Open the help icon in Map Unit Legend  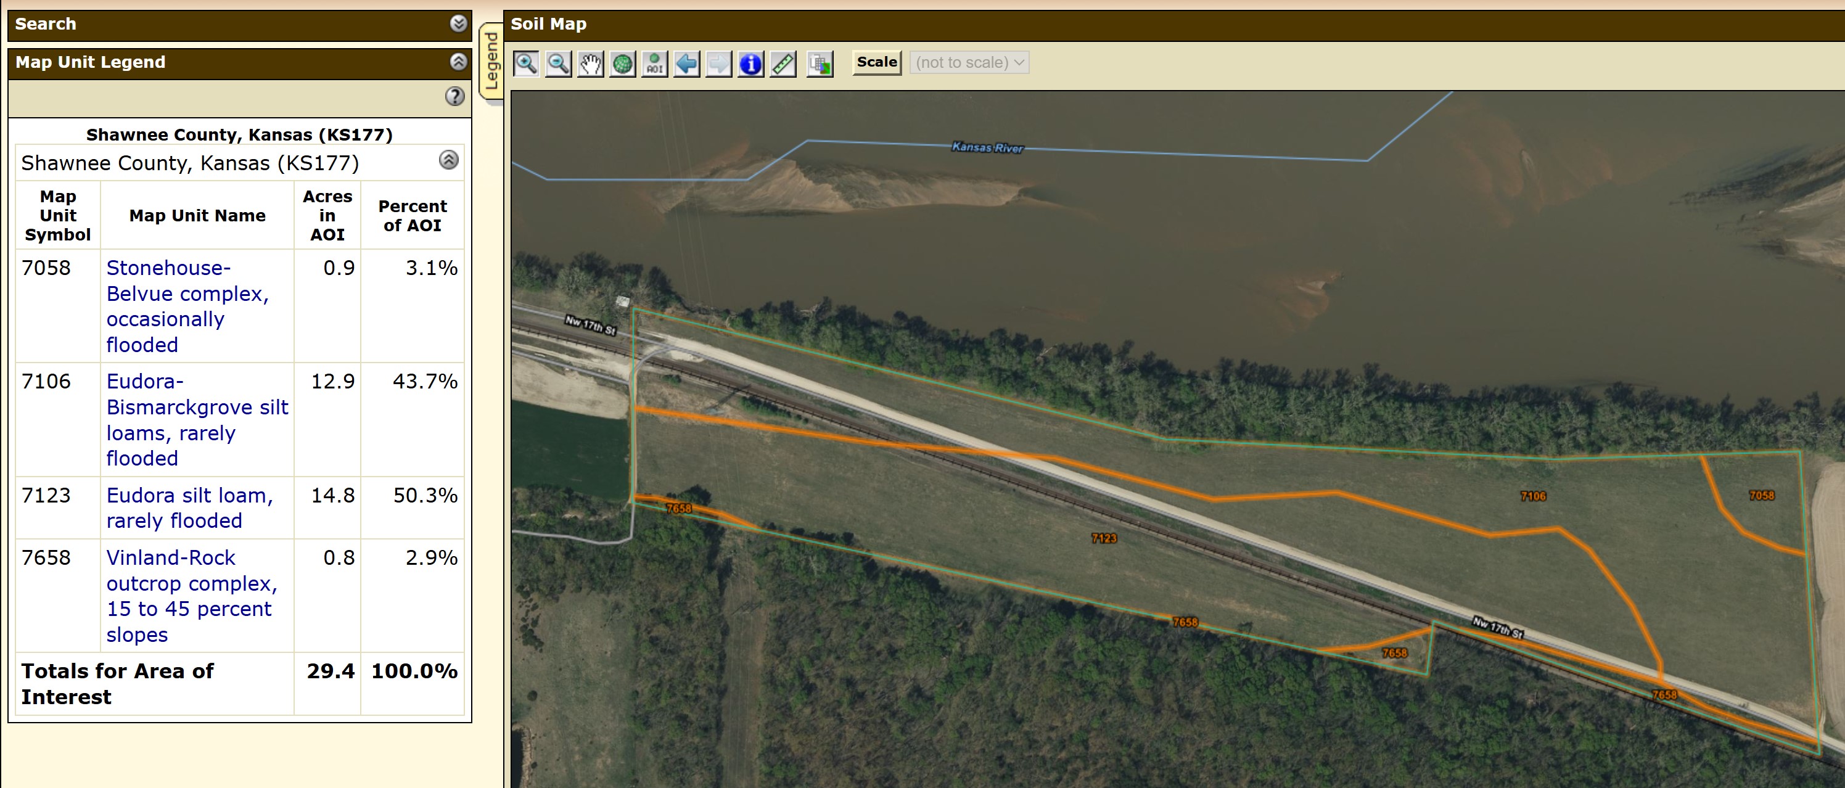[455, 96]
